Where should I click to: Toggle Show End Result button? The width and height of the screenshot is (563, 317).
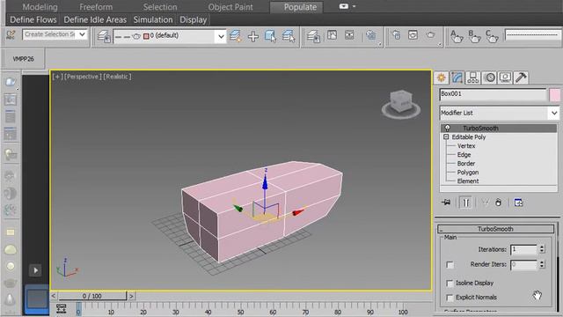coord(465,203)
